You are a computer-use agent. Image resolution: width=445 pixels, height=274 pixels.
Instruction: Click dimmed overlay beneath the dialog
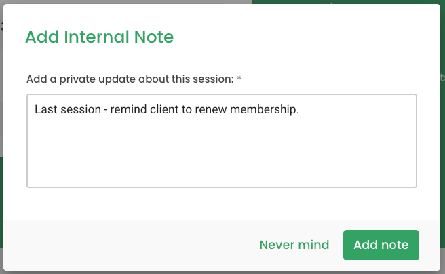[222, 273]
